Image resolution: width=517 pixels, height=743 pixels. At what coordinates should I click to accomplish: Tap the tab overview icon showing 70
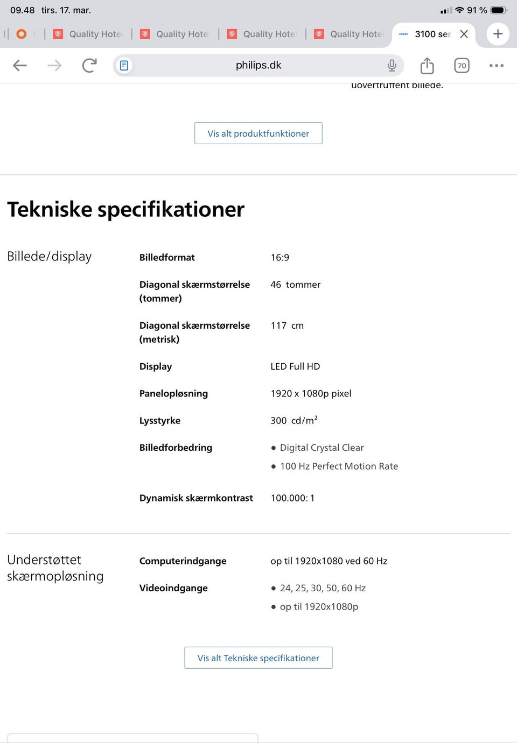click(462, 65)
